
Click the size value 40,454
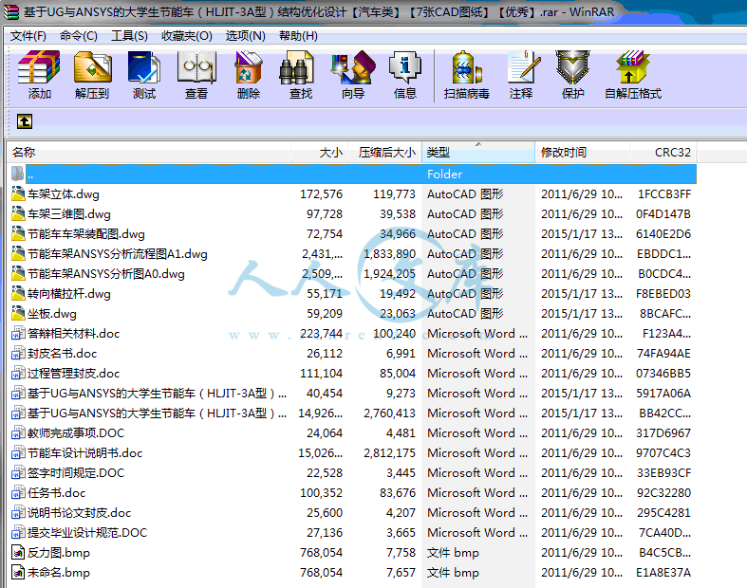(x=325, y=394)
